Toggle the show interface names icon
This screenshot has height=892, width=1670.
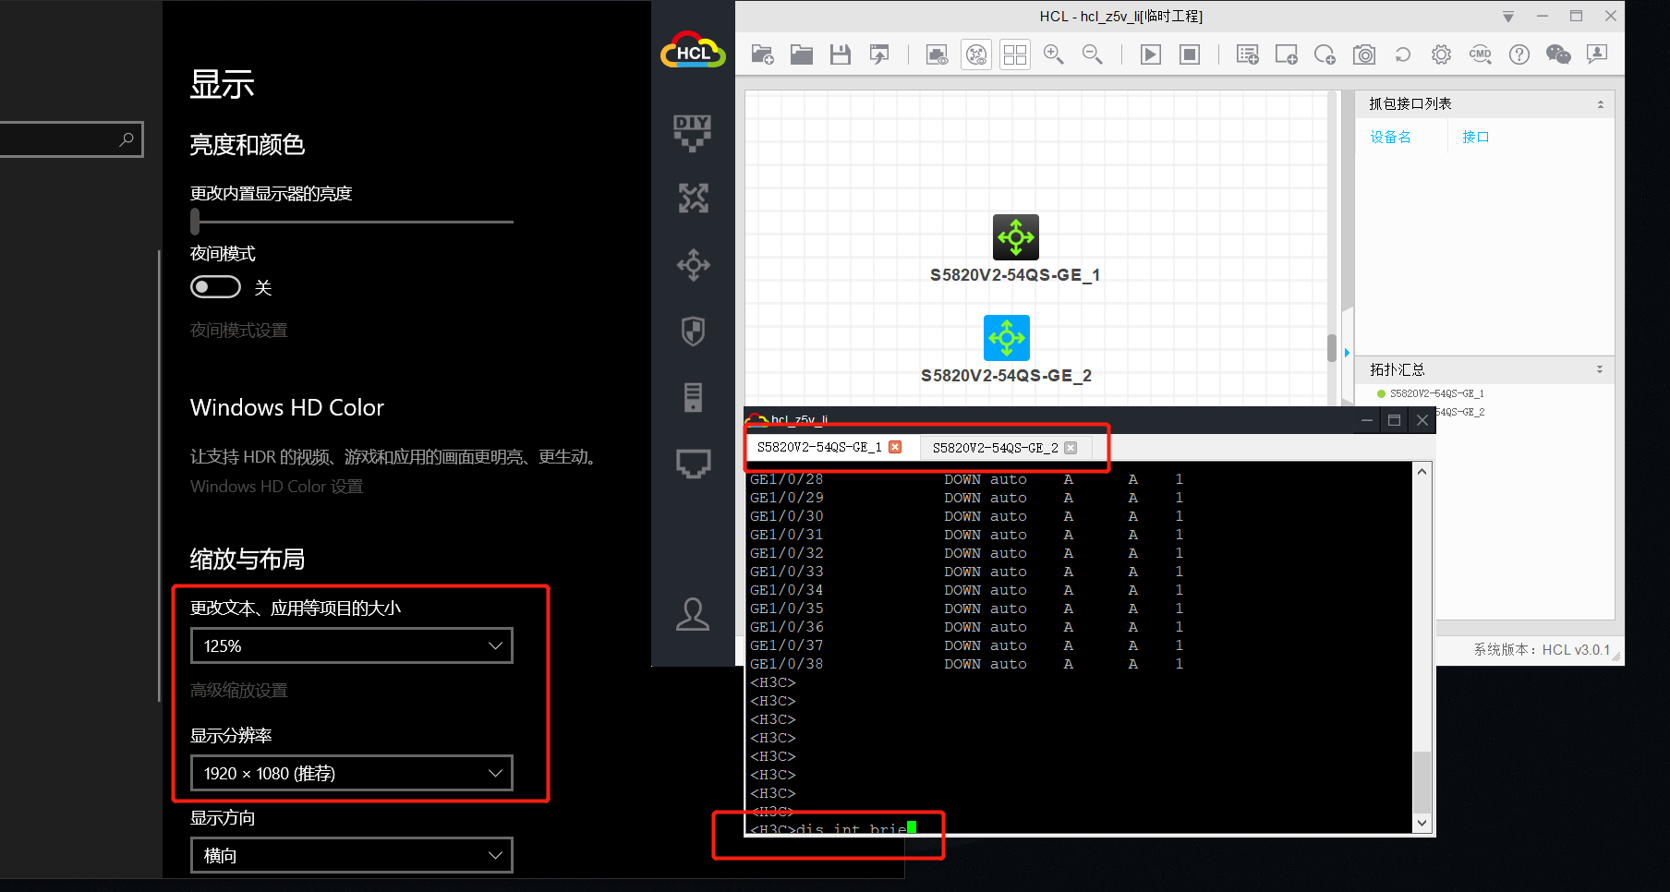(938, 54)
